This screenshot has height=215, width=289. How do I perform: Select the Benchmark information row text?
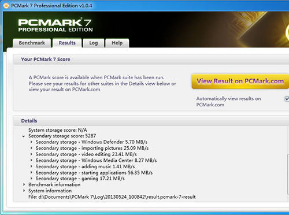coord(54,184)
